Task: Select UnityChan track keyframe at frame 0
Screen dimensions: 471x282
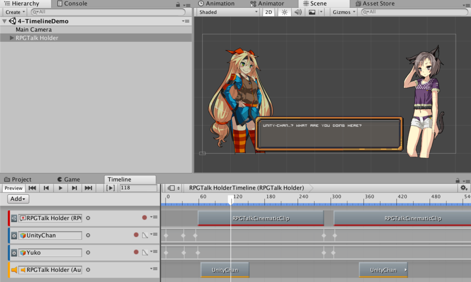Action: coord(166,236)
